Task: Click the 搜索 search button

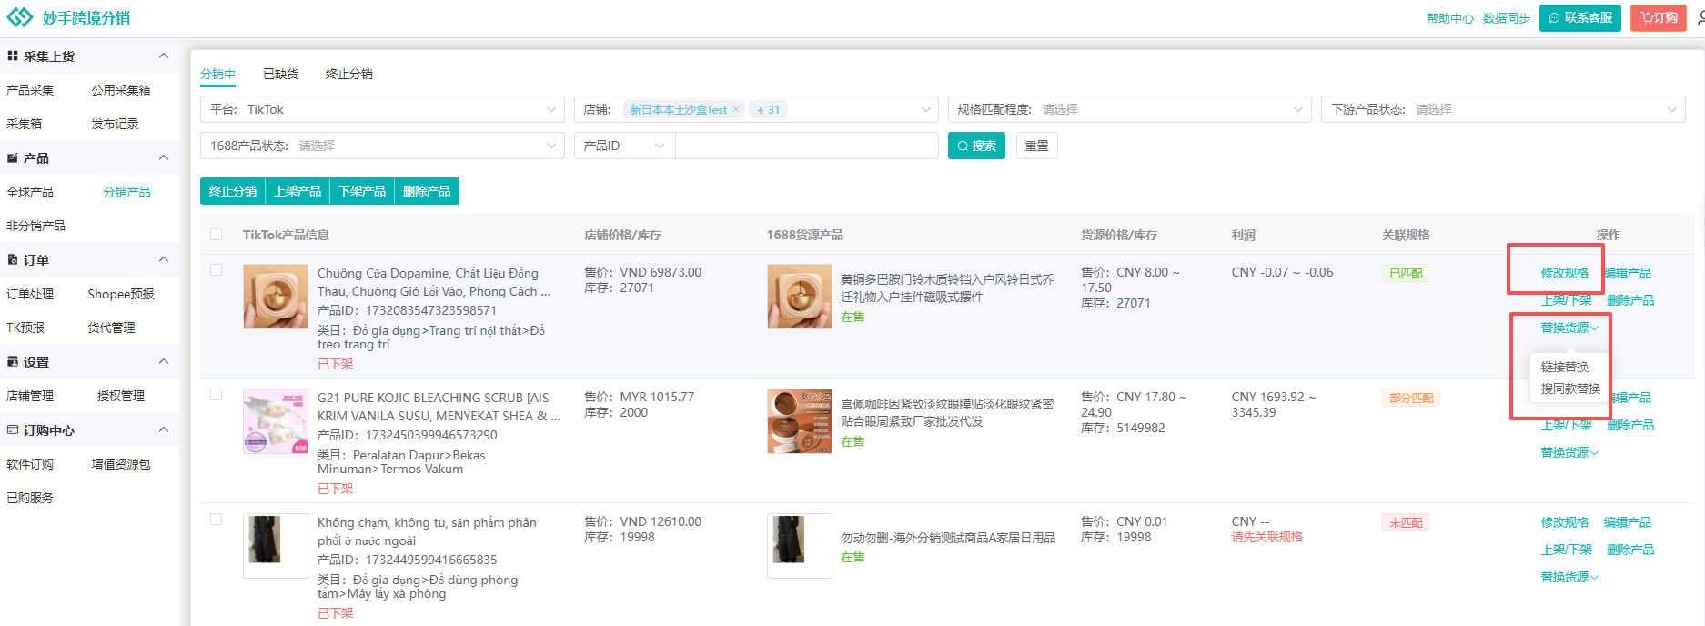Action: 976,146
